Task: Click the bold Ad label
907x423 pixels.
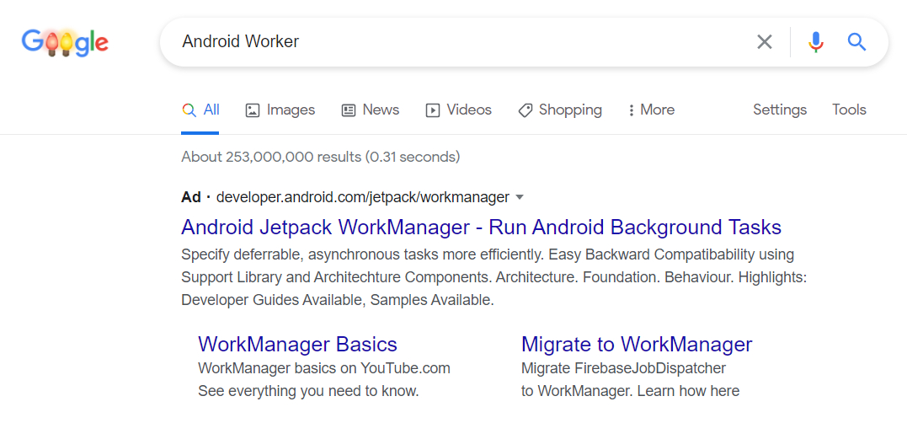Action: (x=190, y=197)
